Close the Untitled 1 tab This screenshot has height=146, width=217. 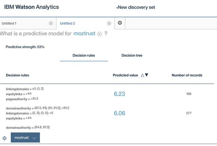point(51,23)
